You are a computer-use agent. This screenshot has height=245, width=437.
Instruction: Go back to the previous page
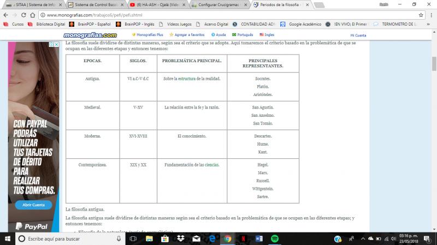(x=6, y=15)
